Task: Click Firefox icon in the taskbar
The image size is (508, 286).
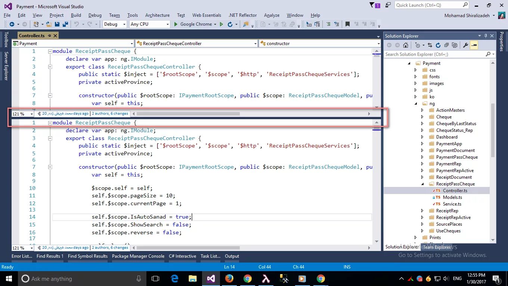Action: tap(229, 279)
